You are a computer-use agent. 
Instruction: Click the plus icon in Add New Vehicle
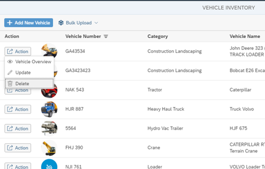[x=10, y=23]
